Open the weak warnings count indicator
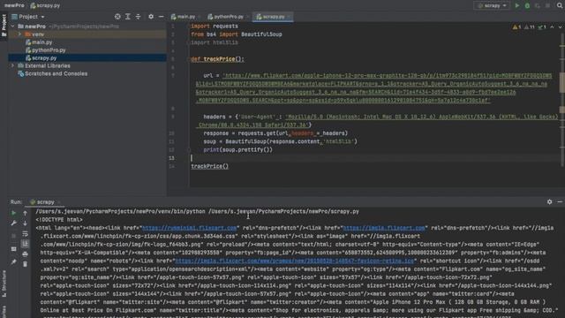 coord(530,27)
